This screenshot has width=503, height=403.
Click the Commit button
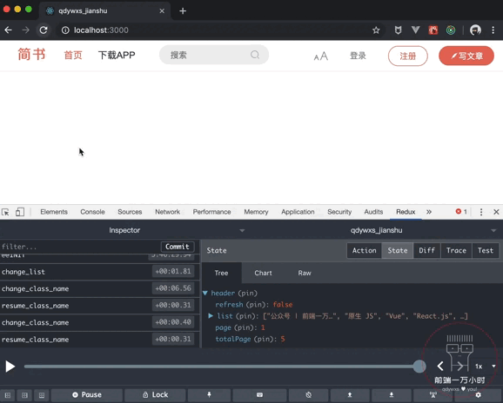pos(178,247)
